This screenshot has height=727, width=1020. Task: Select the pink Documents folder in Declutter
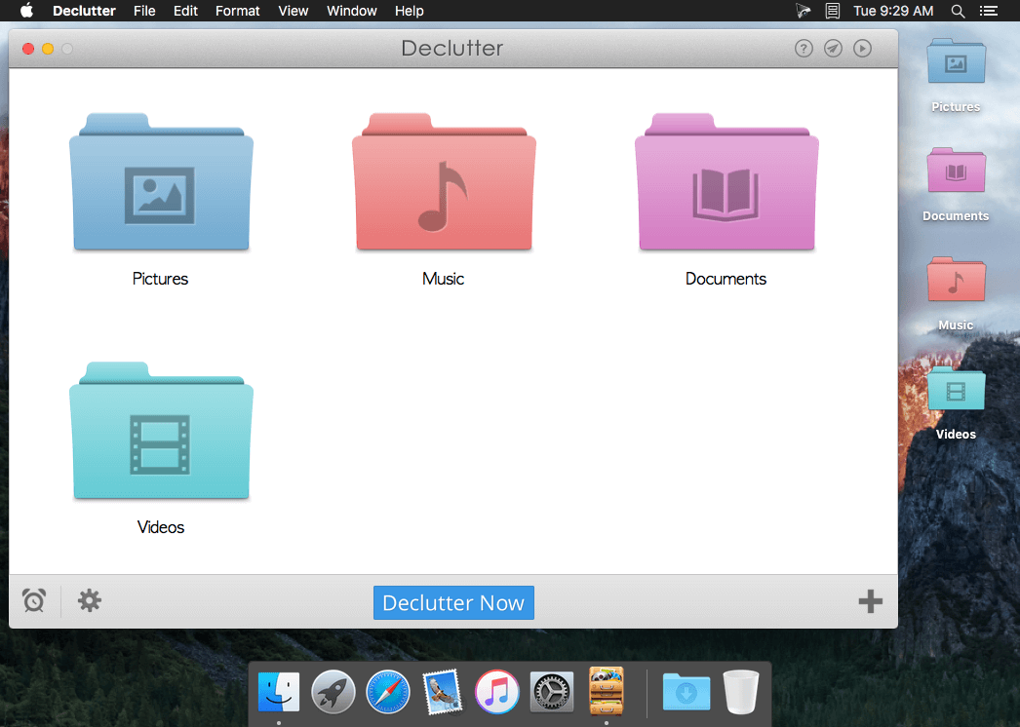click(x=726, y=182)
